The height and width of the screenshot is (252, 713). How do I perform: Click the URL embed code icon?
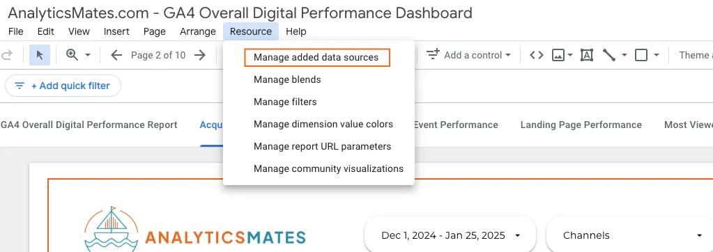pyautogui.click(x=537, y=56)
